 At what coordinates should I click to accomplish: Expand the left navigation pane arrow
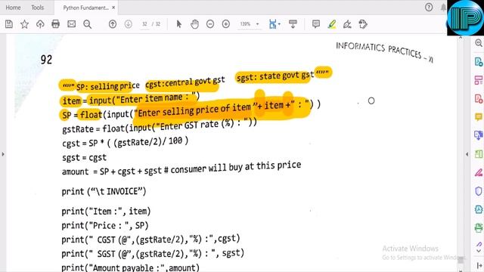coord(3,154)
